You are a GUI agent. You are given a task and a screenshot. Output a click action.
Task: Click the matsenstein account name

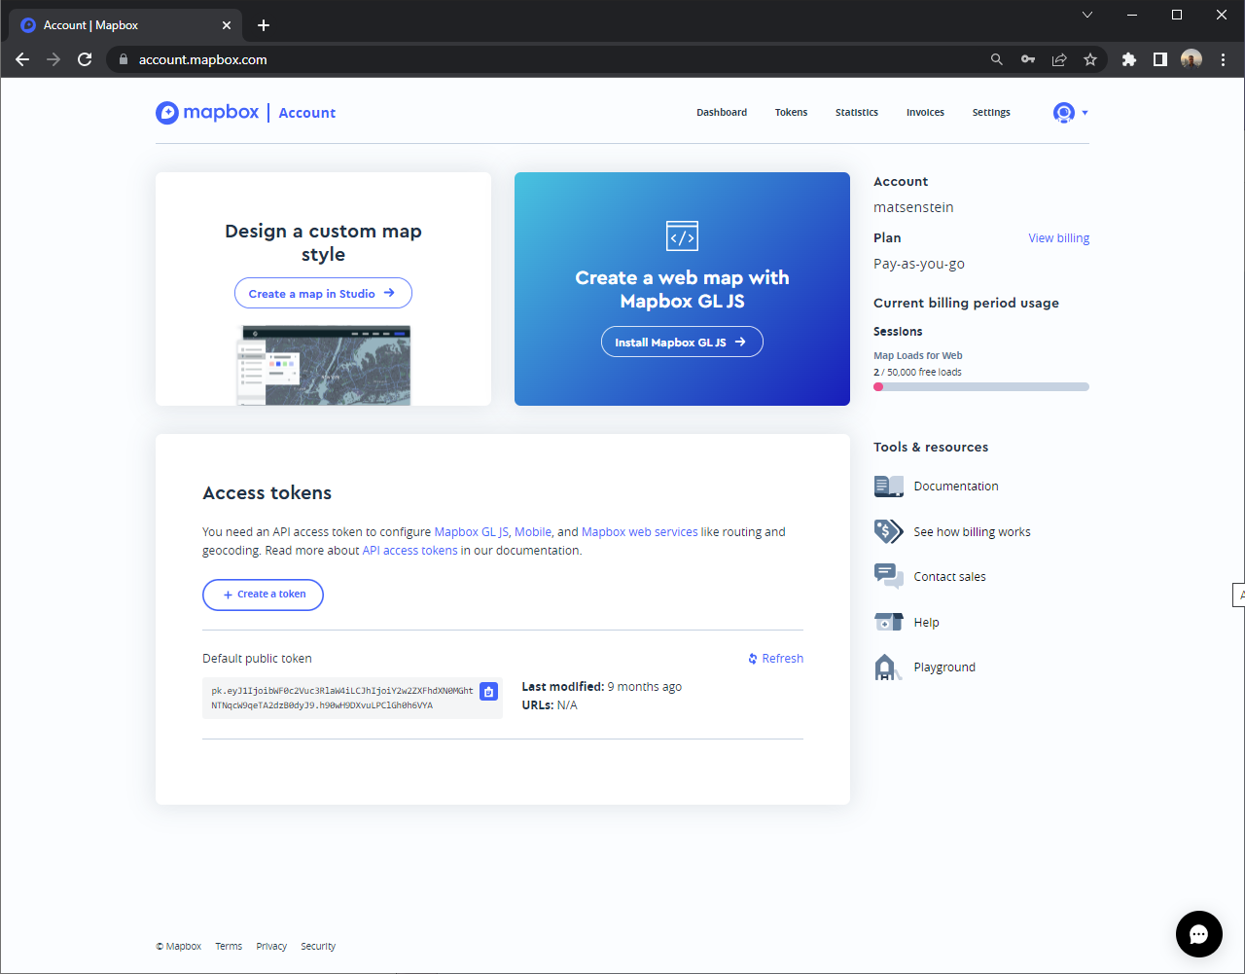point(913,207)
